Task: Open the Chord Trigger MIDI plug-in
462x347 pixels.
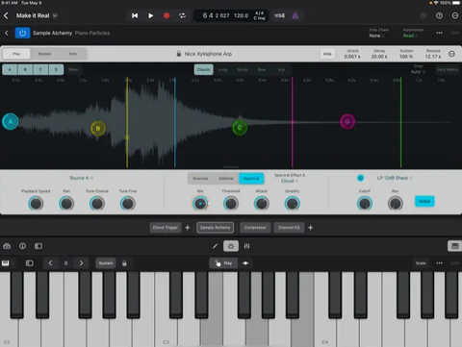Action: tap(166, 228)
